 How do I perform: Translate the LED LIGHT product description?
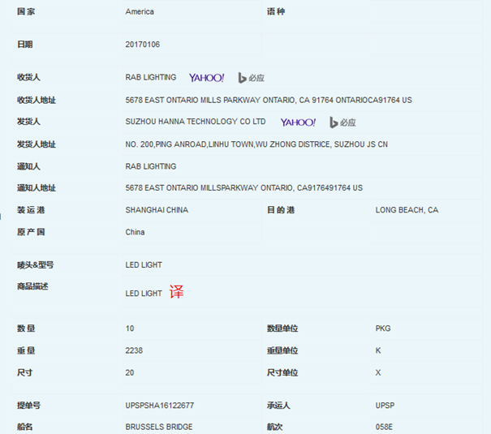[176, 291]
